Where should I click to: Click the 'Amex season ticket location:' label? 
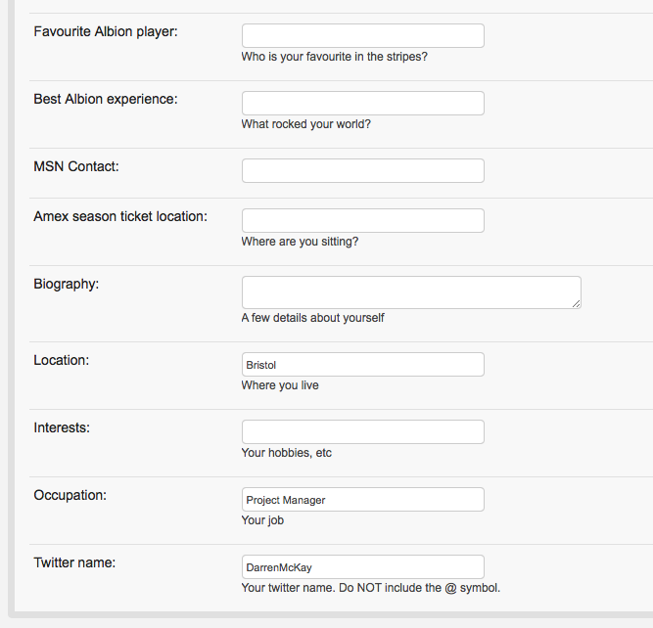120,216
